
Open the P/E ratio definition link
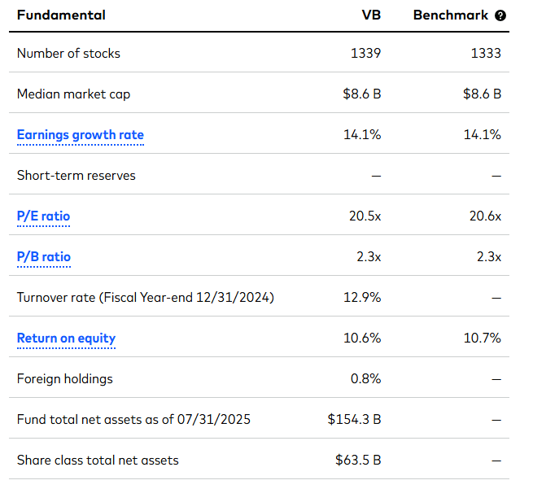click(43, 216)
